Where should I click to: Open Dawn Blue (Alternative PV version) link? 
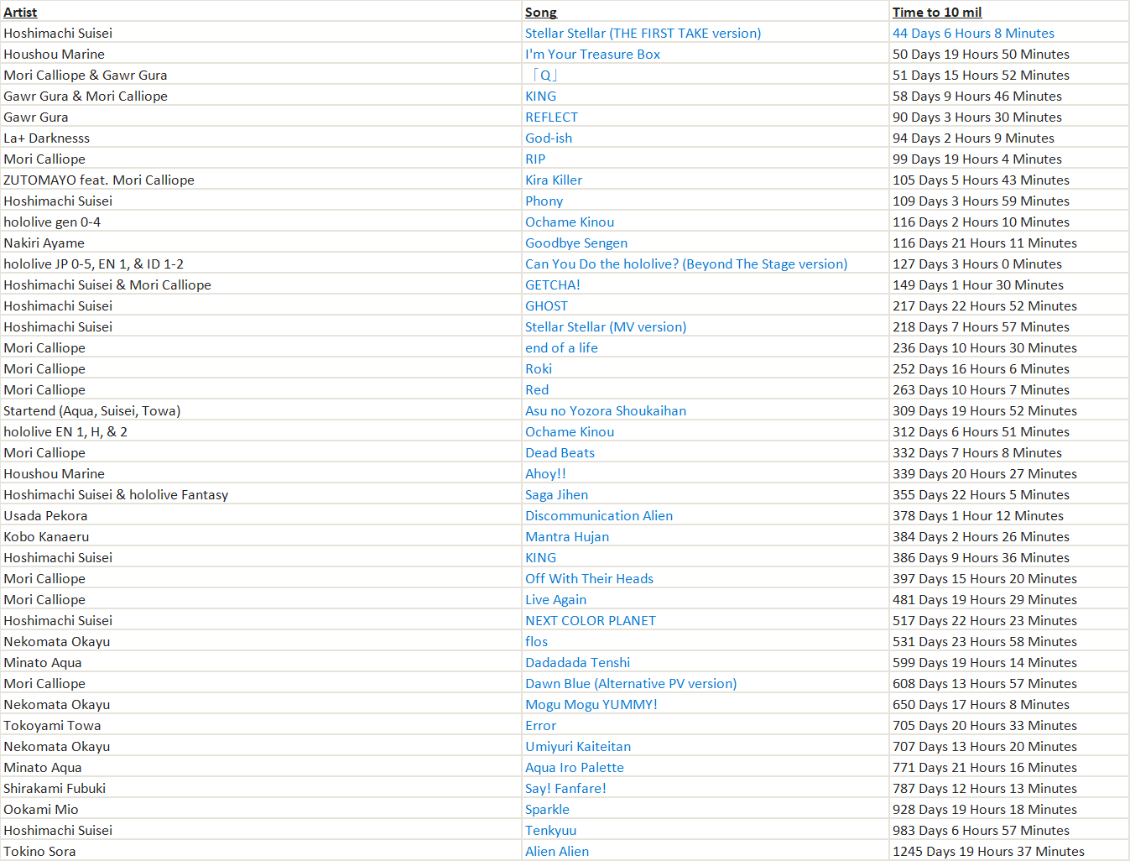(631, 684)
